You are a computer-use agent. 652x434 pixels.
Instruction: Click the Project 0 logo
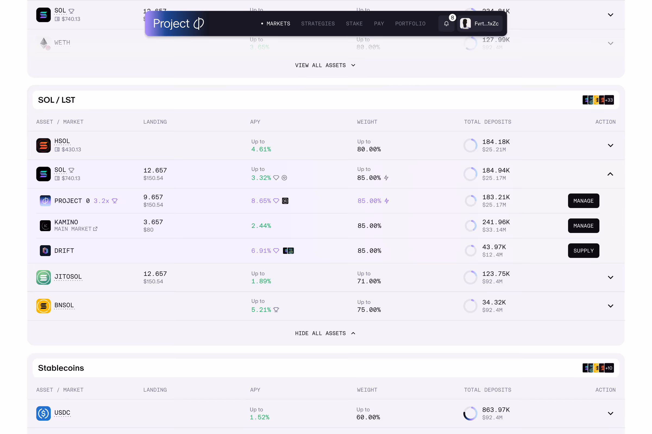(178, 24)
